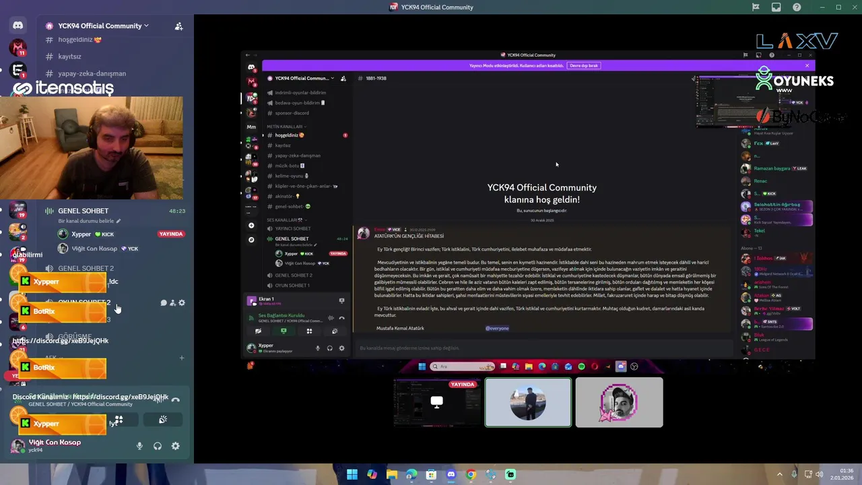Click the YAYINDA badge next to Xypper
The width and height of the screenshot is (862, 485).
[x=171, y=234]
